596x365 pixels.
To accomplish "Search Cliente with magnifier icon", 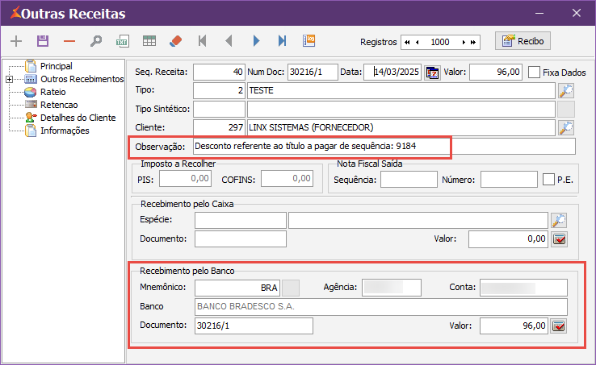I will coord(566,128).
